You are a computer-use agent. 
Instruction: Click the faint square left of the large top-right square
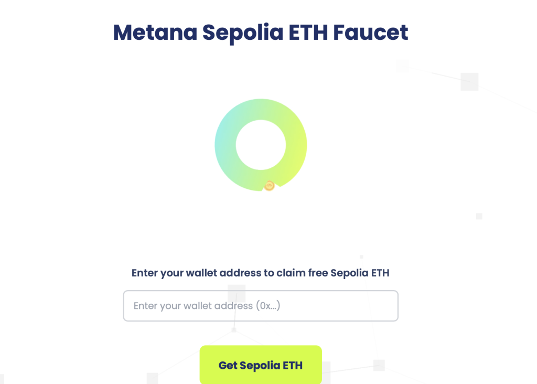pos(403,66)
